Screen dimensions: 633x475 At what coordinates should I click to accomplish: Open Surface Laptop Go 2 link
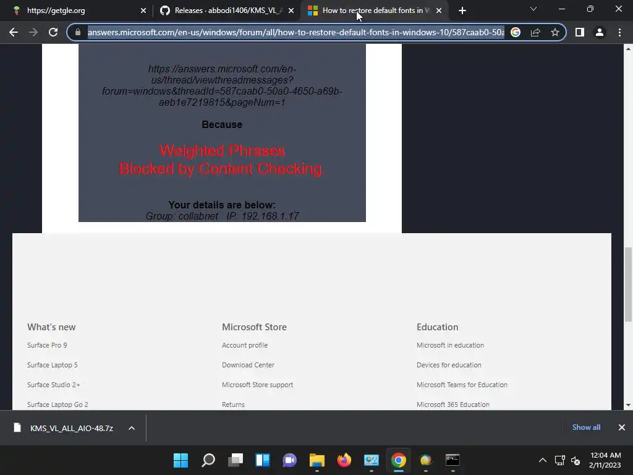click(x=57, y=404)
